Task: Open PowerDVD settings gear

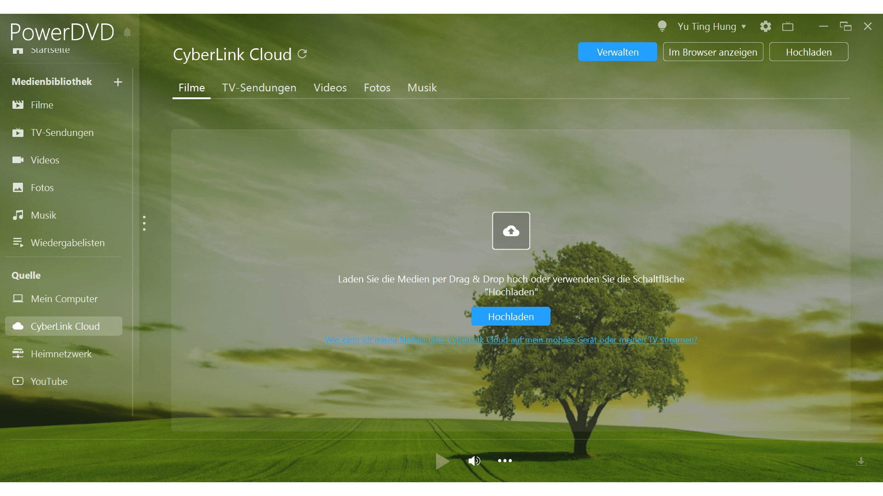Action: [x=765, y=26]
